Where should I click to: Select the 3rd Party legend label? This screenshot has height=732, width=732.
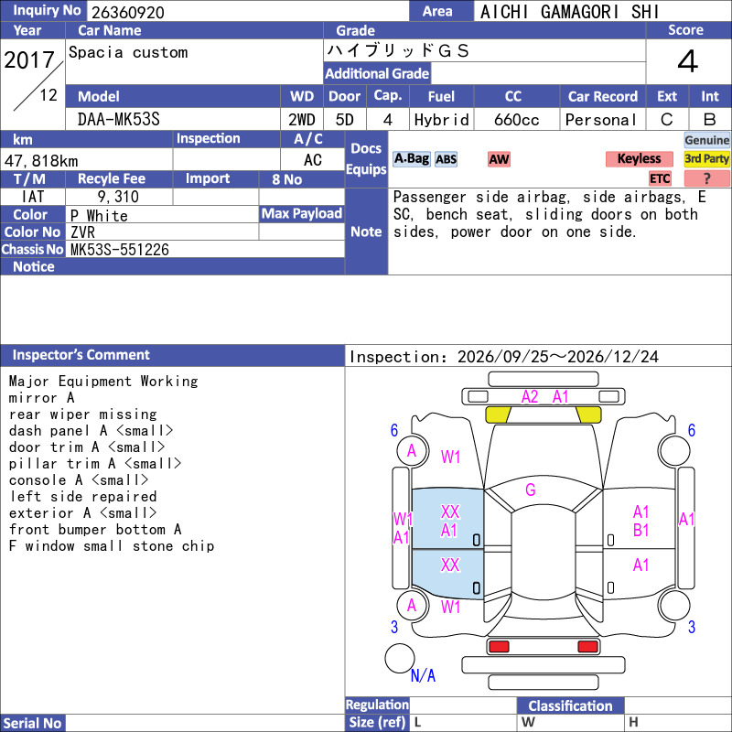tap(706, 159)
